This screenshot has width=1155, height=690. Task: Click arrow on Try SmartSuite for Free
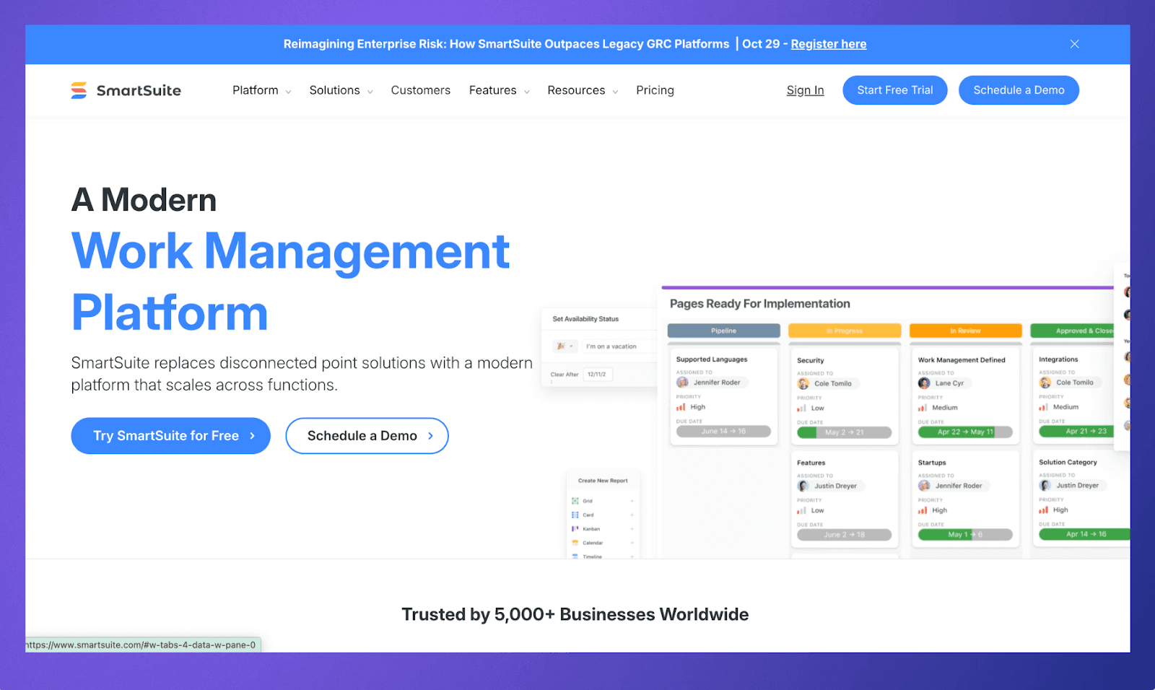point(252,436)
